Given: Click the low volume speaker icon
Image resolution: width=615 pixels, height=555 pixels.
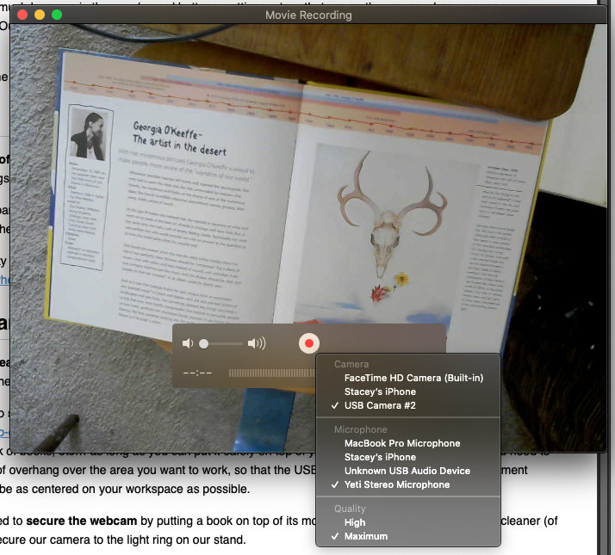Looking at the screenshot, I should click(x=188, y=343).
